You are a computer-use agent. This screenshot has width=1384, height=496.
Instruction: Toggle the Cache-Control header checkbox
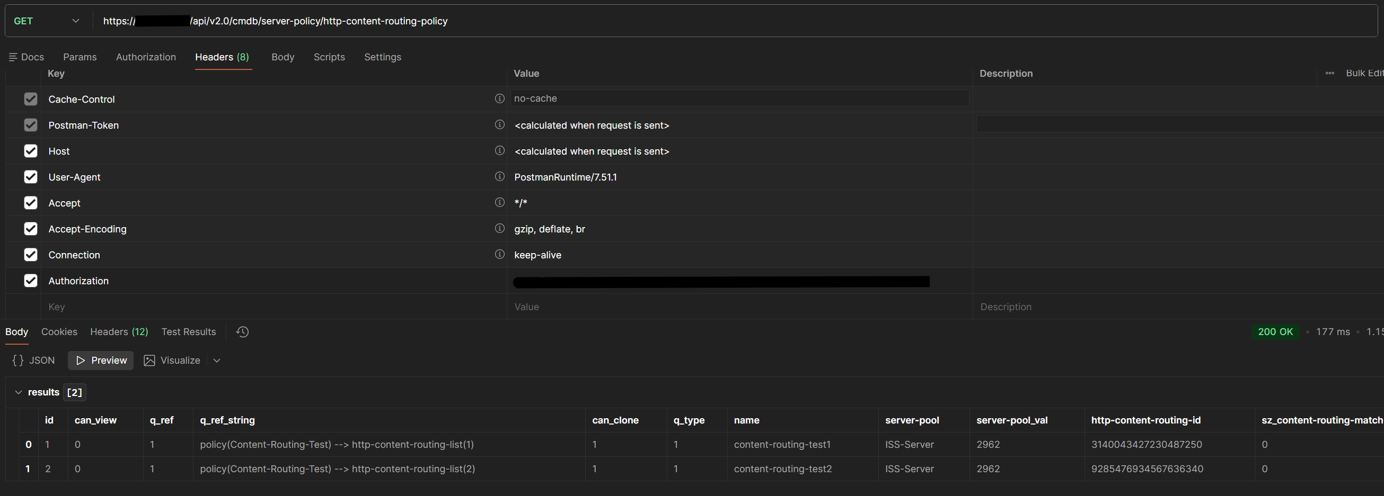click(x=31, y=99)
